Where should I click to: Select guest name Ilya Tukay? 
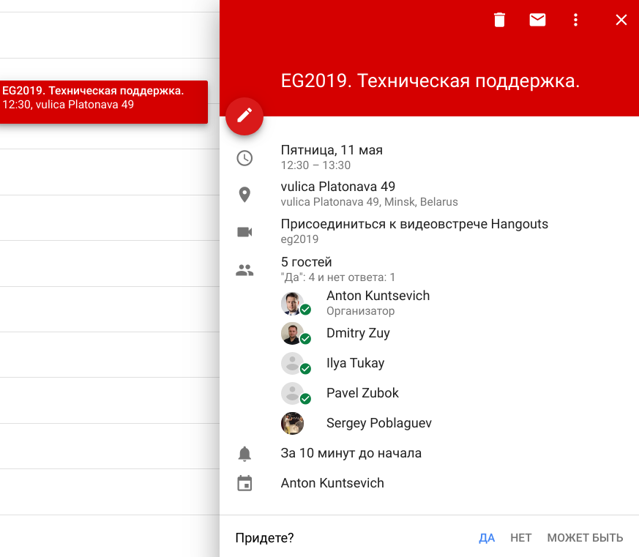tap(355, 362)
